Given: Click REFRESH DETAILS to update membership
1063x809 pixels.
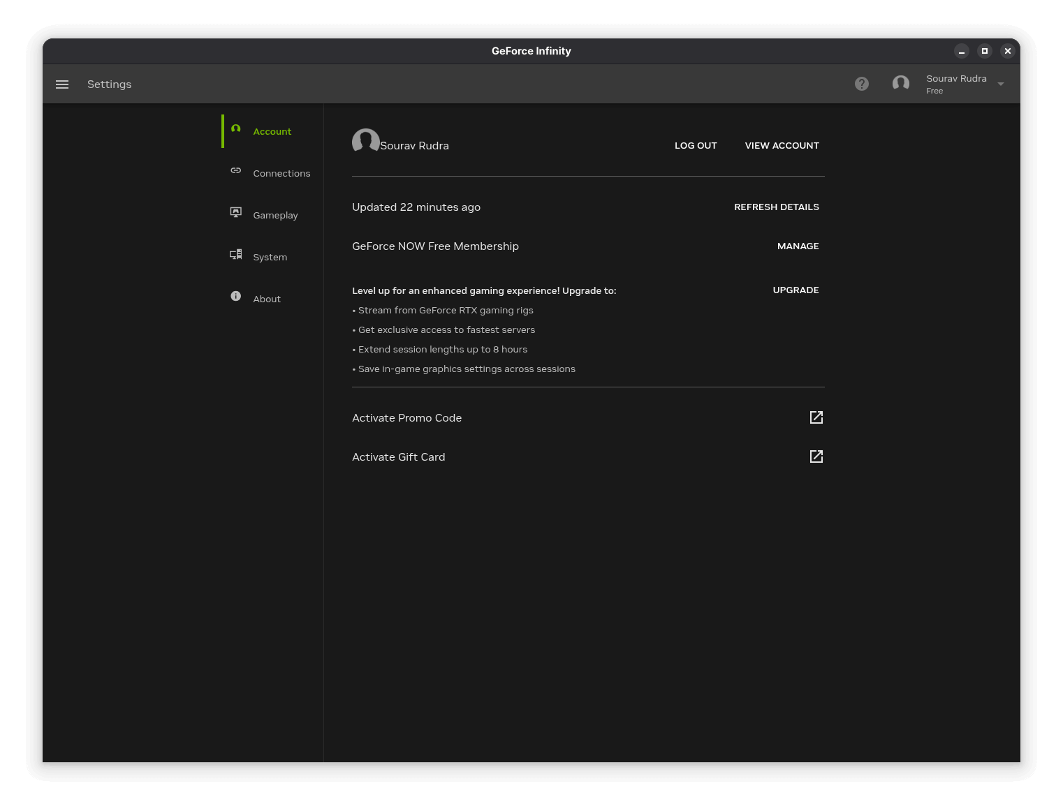Looking at the screenshot, I should pyautogui.click(x=776, y=207).
